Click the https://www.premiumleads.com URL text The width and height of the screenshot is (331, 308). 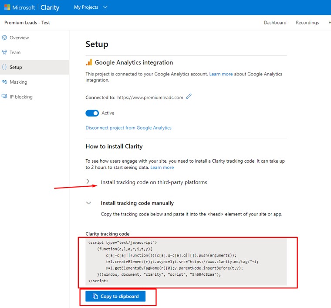[x=150, y=97]
